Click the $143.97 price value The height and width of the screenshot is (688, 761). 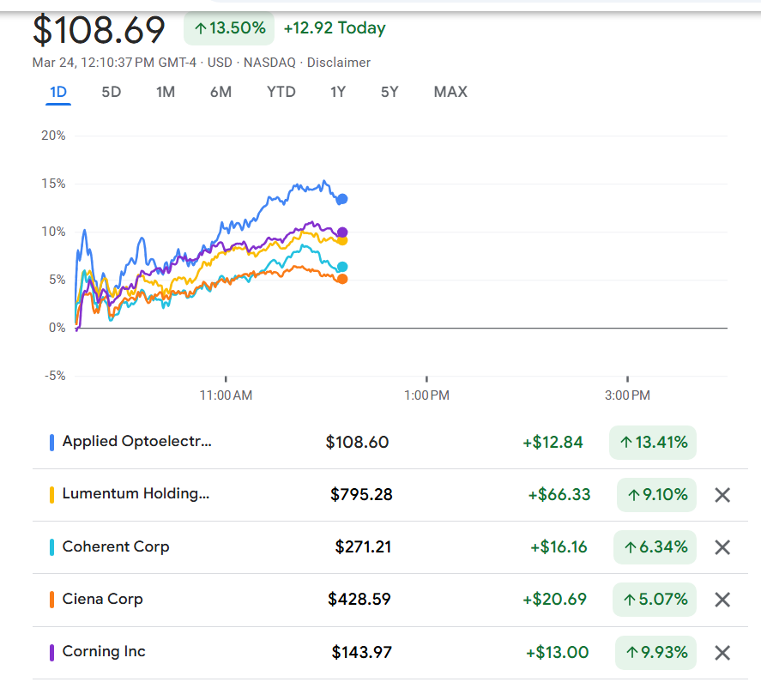point(361,653)
